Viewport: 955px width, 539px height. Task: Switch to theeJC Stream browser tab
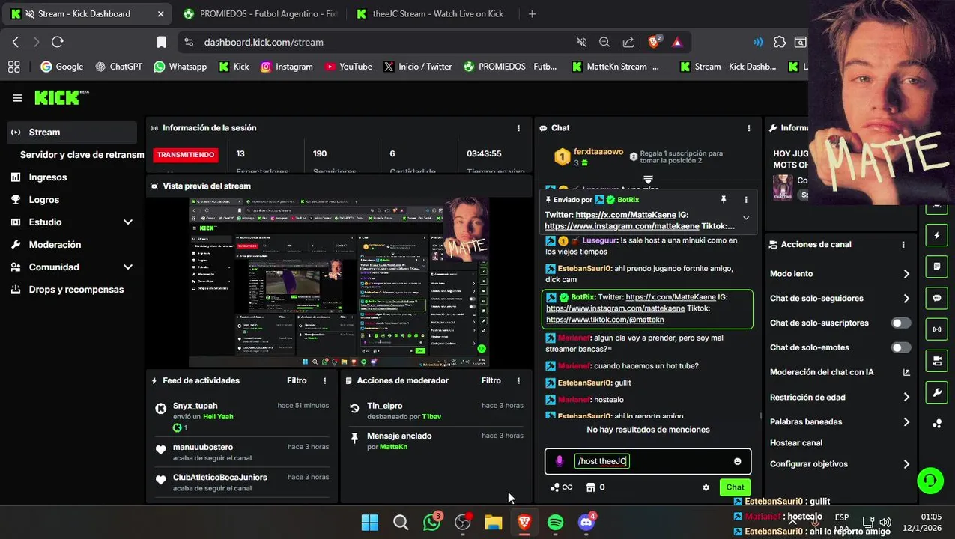[x=431, y=13]
